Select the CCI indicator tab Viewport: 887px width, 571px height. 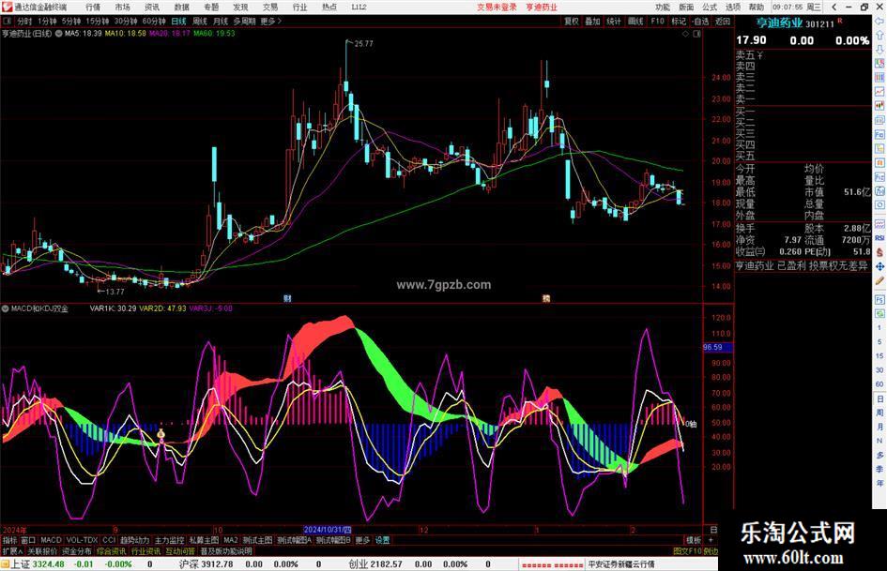coord(109,540)
